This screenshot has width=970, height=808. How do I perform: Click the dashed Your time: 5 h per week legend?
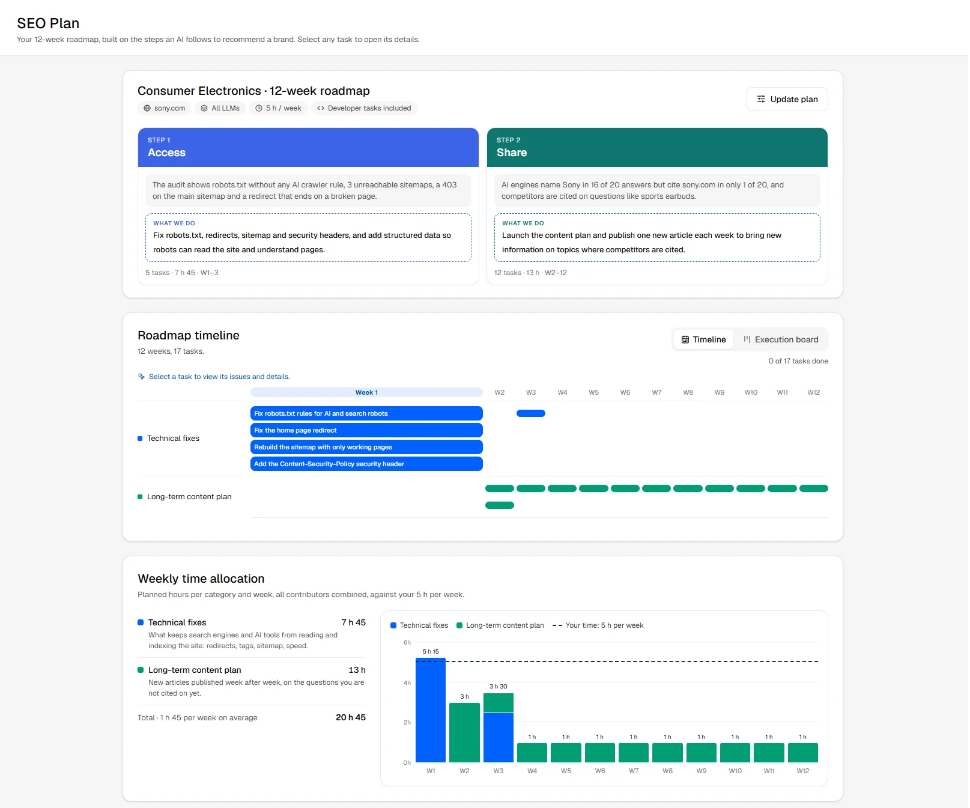(598, 625)
